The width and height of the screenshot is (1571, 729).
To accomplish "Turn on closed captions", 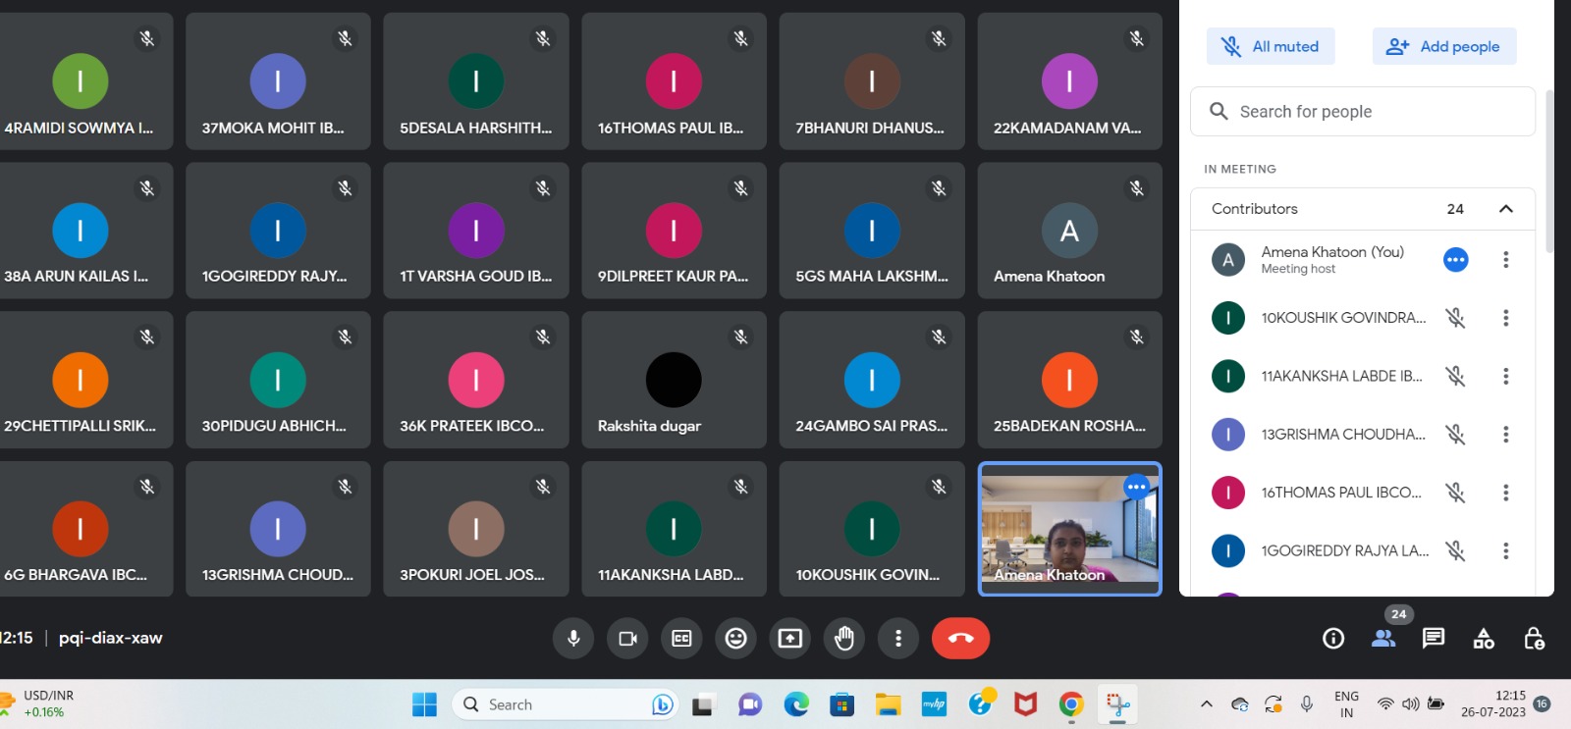I will pyautogui.click(x=681, y=639).
